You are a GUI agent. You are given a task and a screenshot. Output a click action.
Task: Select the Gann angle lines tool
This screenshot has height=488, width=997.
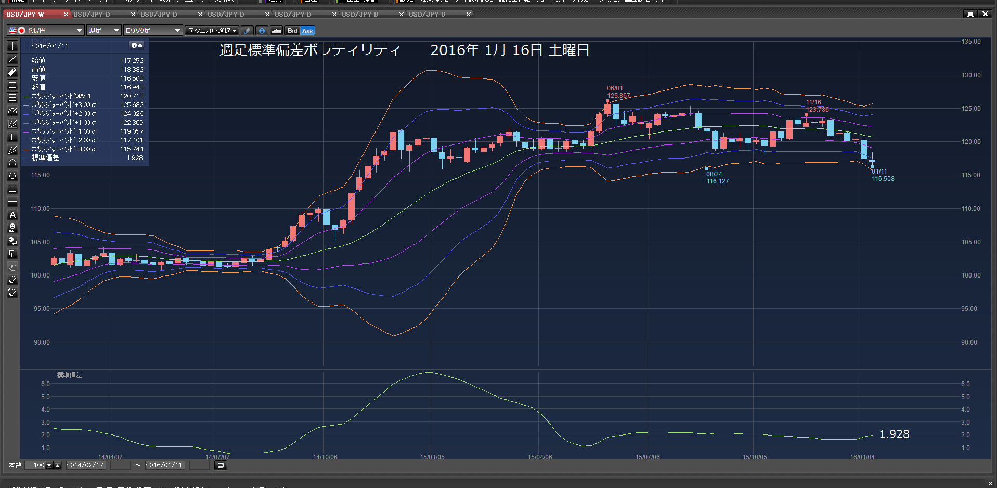click(12, 150)
